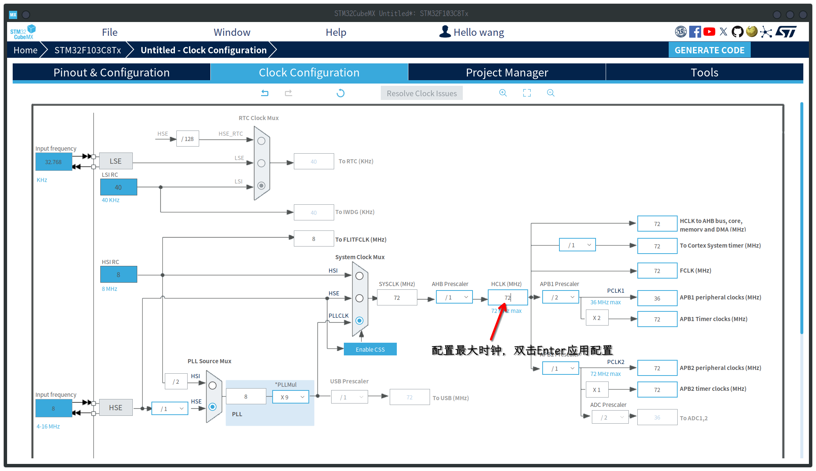
Task: Switch to Pinout & Configuration tab
Action: [x=112, y=72]
